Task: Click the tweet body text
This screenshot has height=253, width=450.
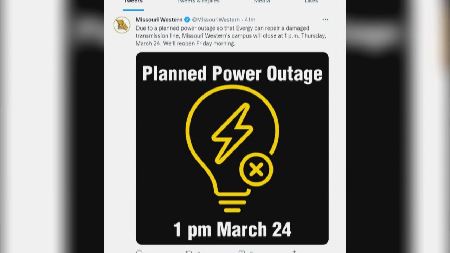Action: (223, 36)
